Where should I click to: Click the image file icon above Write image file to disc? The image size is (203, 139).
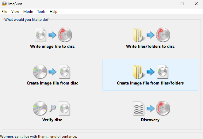click(x=40, y=35)
